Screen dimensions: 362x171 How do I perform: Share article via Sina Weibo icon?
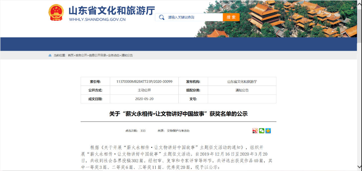[255, 131]
